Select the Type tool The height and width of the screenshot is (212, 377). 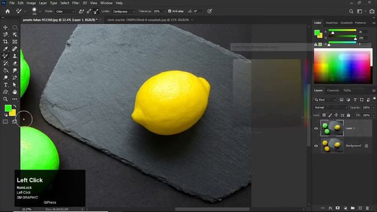pyautogui.click(x=5, y=85)
